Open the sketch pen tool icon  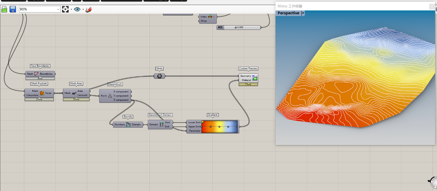(x=89, y=10)
